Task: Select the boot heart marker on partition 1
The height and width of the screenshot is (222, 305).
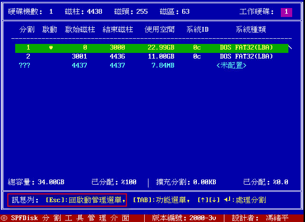Action: pyautogui.click(x=51, y=48)
